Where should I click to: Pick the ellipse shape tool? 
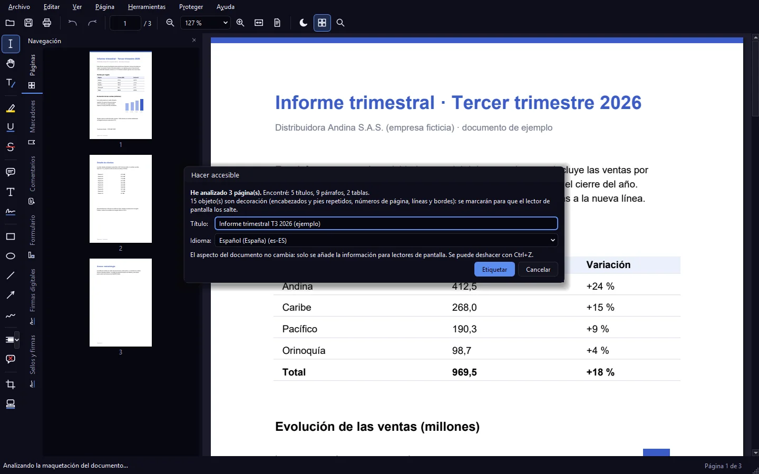pos(11,256)
